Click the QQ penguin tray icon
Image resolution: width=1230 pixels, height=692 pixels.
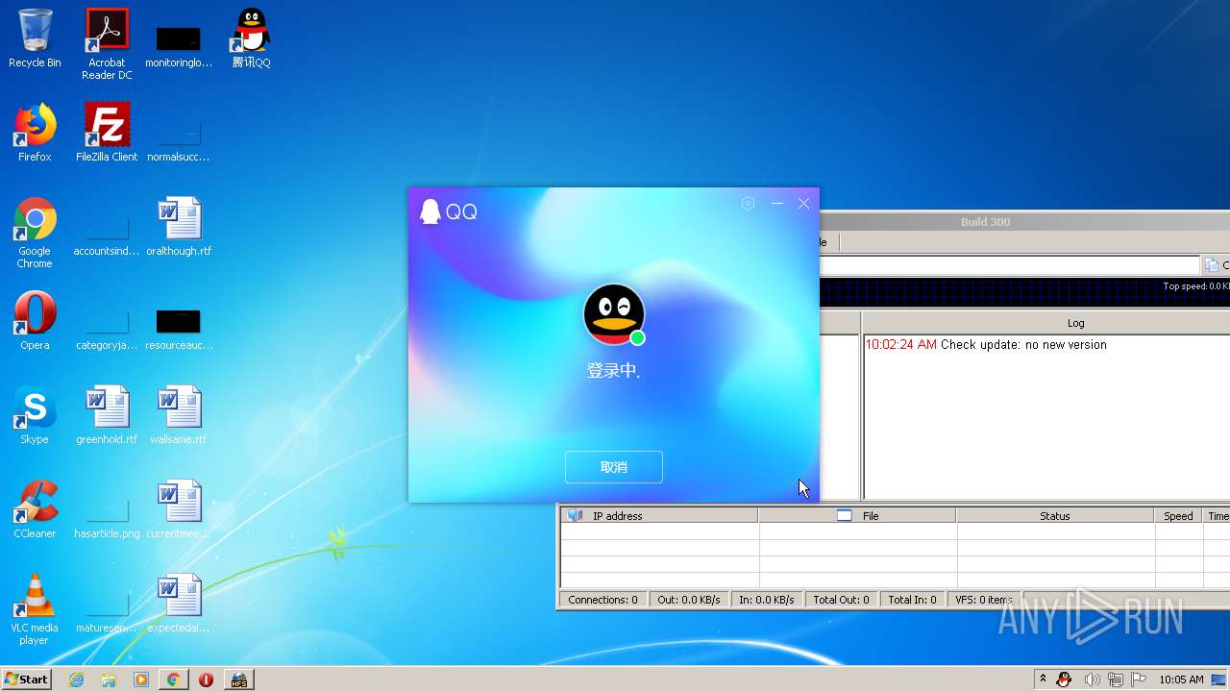tap(1064, 680)
